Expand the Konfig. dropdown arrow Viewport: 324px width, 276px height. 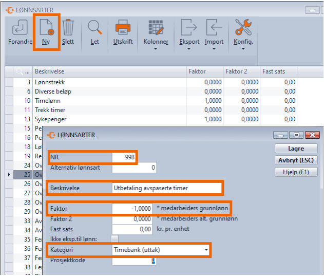pos(243,49)
